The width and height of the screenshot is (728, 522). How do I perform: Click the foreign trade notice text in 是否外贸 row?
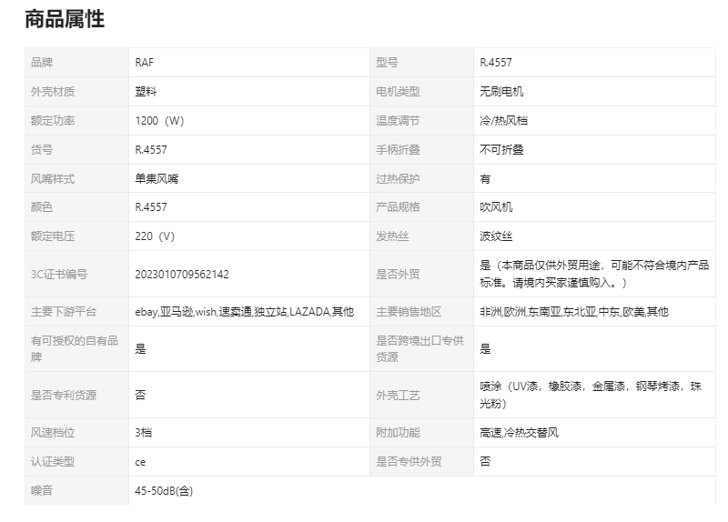coord(593,274)
